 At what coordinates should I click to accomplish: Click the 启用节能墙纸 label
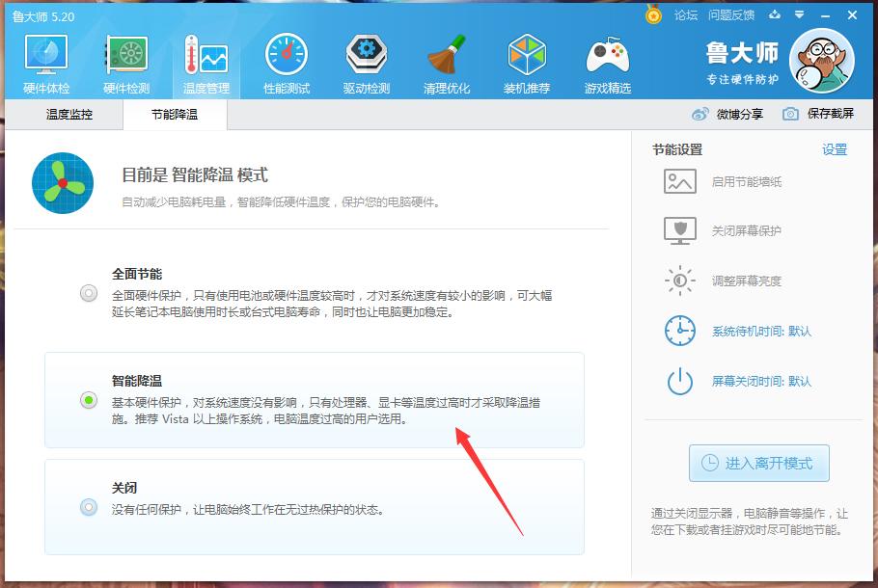(747, 182)
